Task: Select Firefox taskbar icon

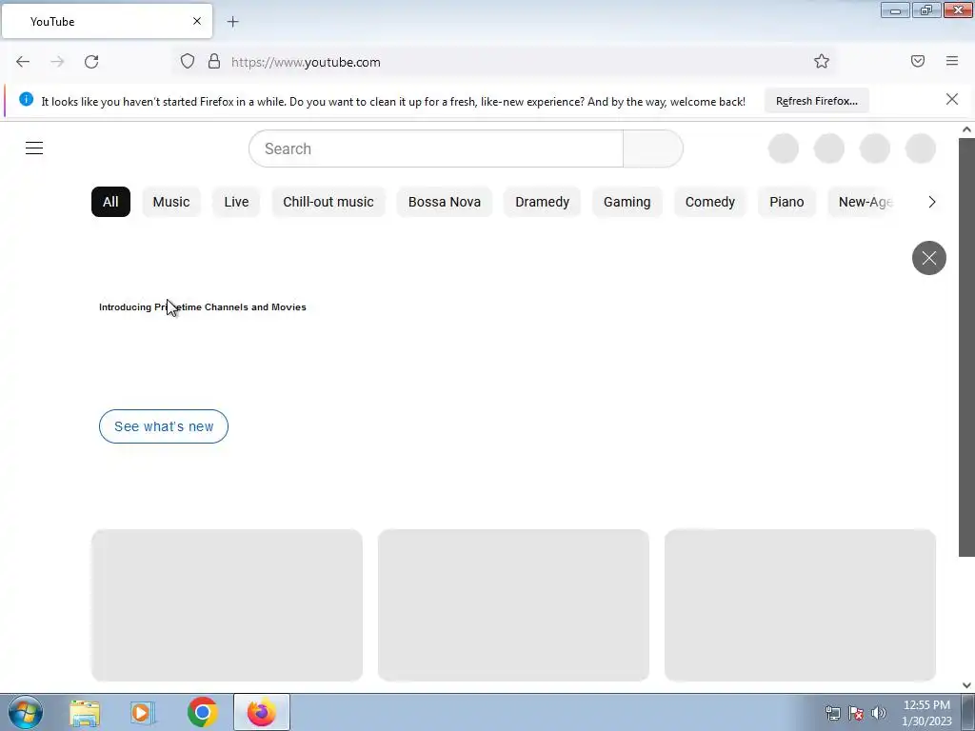Action: click(261, 712)
